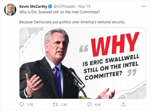Click the retweet arrows icon
This screenshot has width=151, height=111.
click(x=58, y=105)
